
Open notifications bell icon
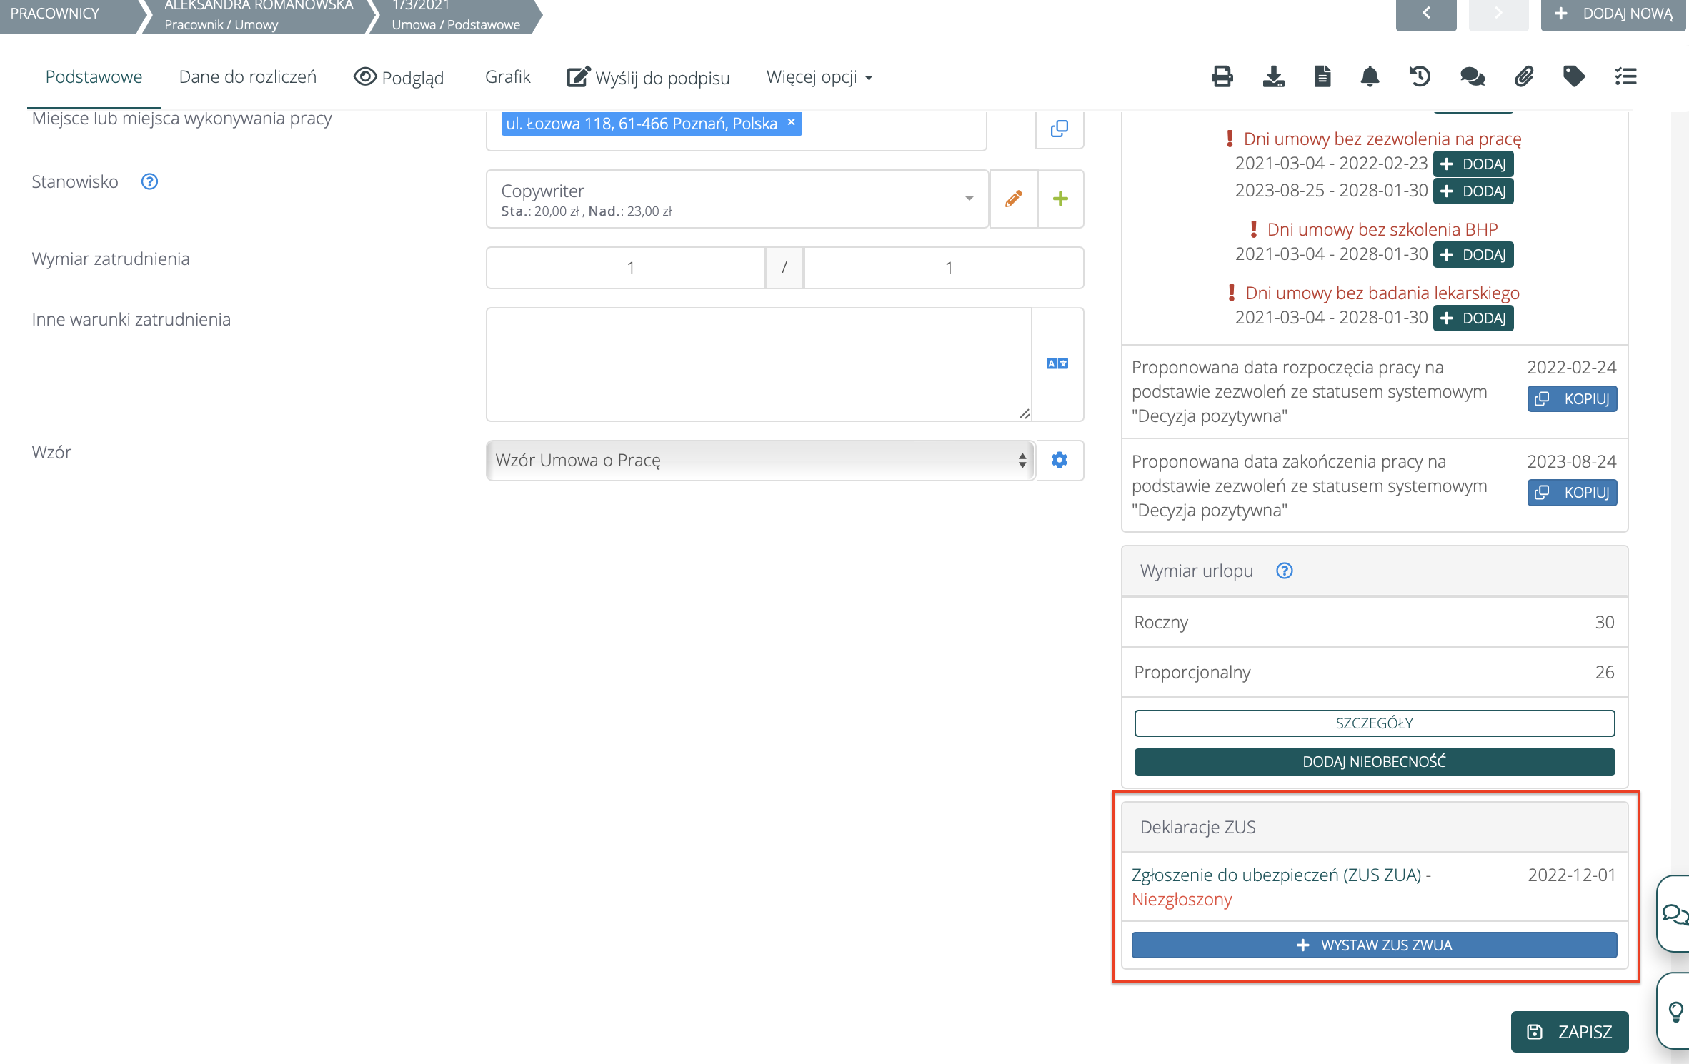click(1370, 76)
